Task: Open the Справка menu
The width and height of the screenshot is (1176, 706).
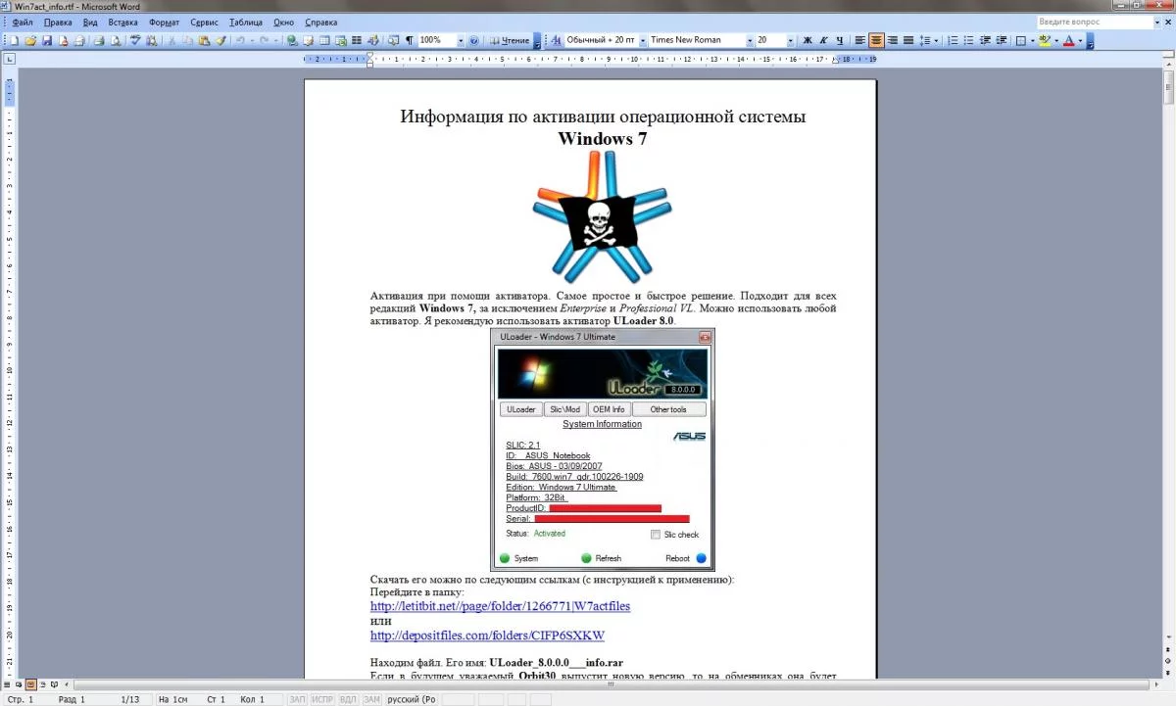Action: tap(321, 22)
